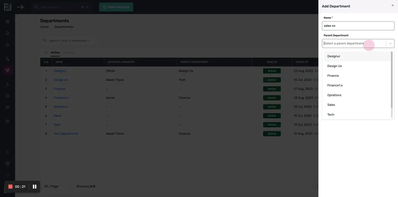Click the dashboard grid icon in sidebar
Screen dimensions: 398x197
click(x=7, y=22)
